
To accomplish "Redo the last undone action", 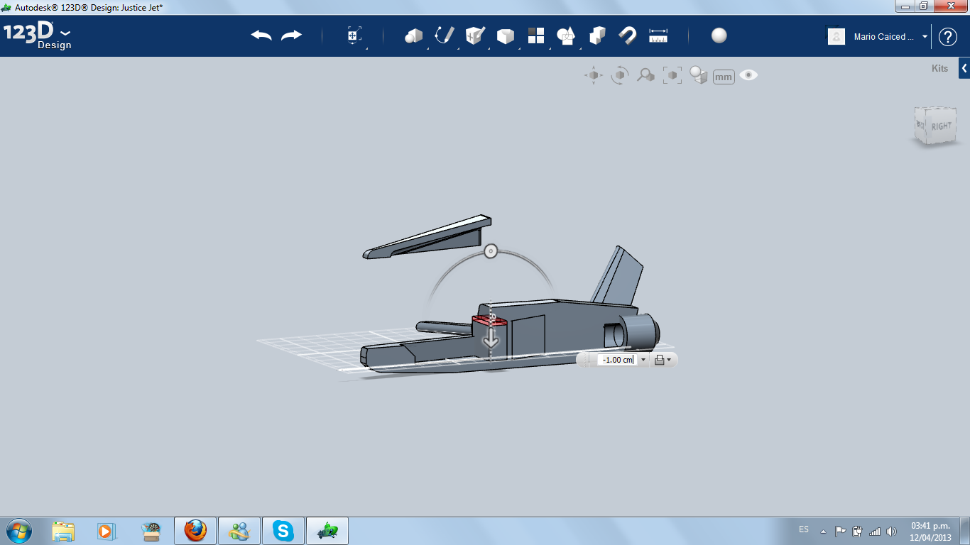I will coord(291,35).
